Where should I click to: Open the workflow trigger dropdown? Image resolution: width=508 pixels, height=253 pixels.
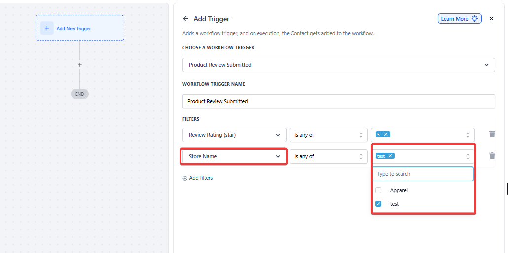click(338, 65)
